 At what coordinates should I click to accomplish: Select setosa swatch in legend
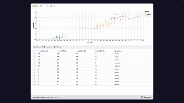(146, 13)
